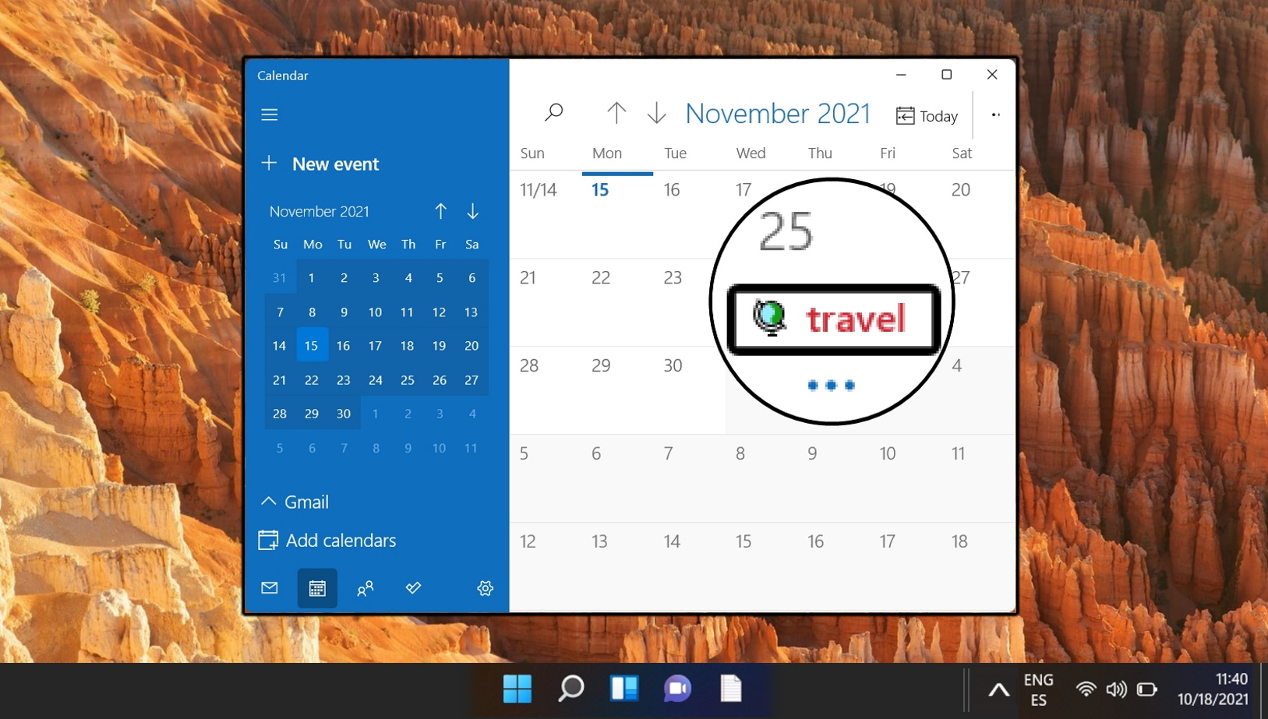The image size is (1268, 719).
Task: Open the People app icon
Action: [365, 589]
